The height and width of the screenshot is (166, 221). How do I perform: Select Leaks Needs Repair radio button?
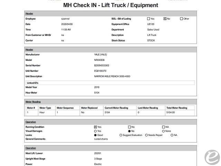(146, 135)
